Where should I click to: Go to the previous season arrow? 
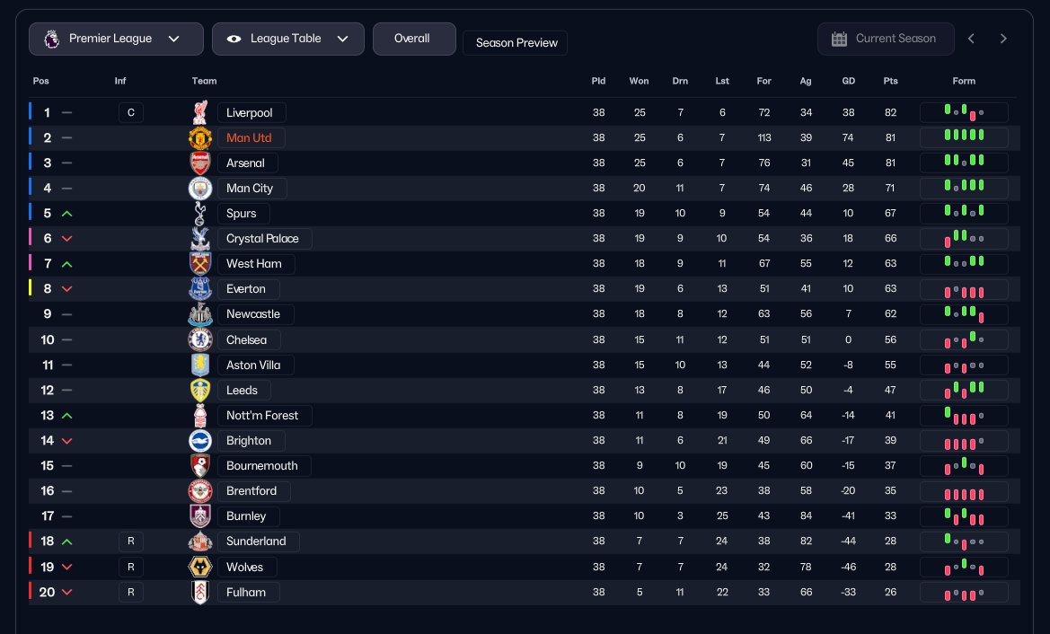971,39
